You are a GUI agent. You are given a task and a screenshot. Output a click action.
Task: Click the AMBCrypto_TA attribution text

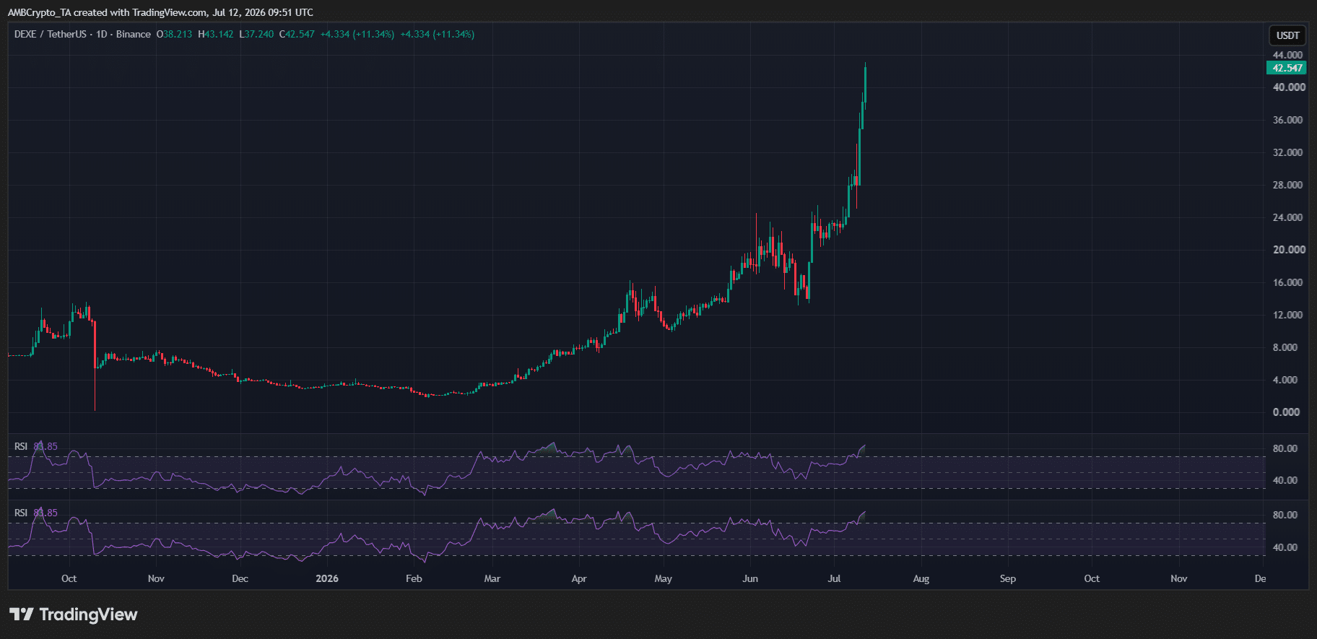pos(39,12)
